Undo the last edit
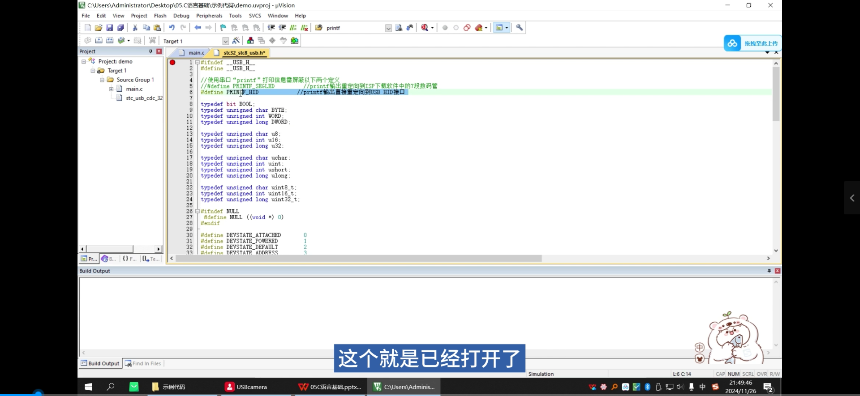 tap(172, 28)
